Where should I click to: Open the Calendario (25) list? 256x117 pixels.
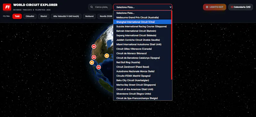click(x=241, y=7)
